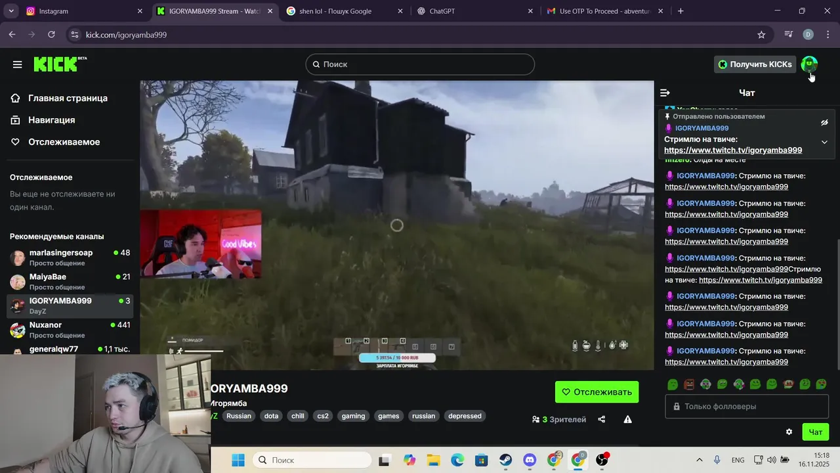Open Microsoft Store from taskbar
This screenshot has height=473, width=840.
(x=482, y=460)
